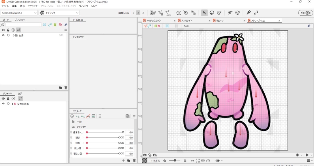Adjust the 照れ parameter slider
The image size is (314, 166).
[105, 143]
